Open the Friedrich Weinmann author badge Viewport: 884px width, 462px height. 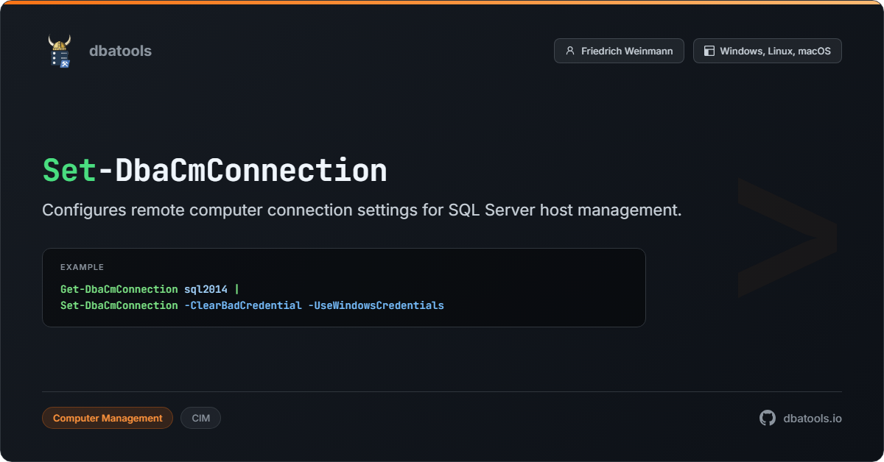(619, 51)
